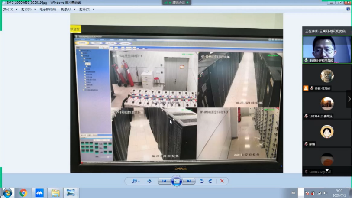
Task: Expand the 刻录(U) dropdown
Action: click(x=68, y=9)
